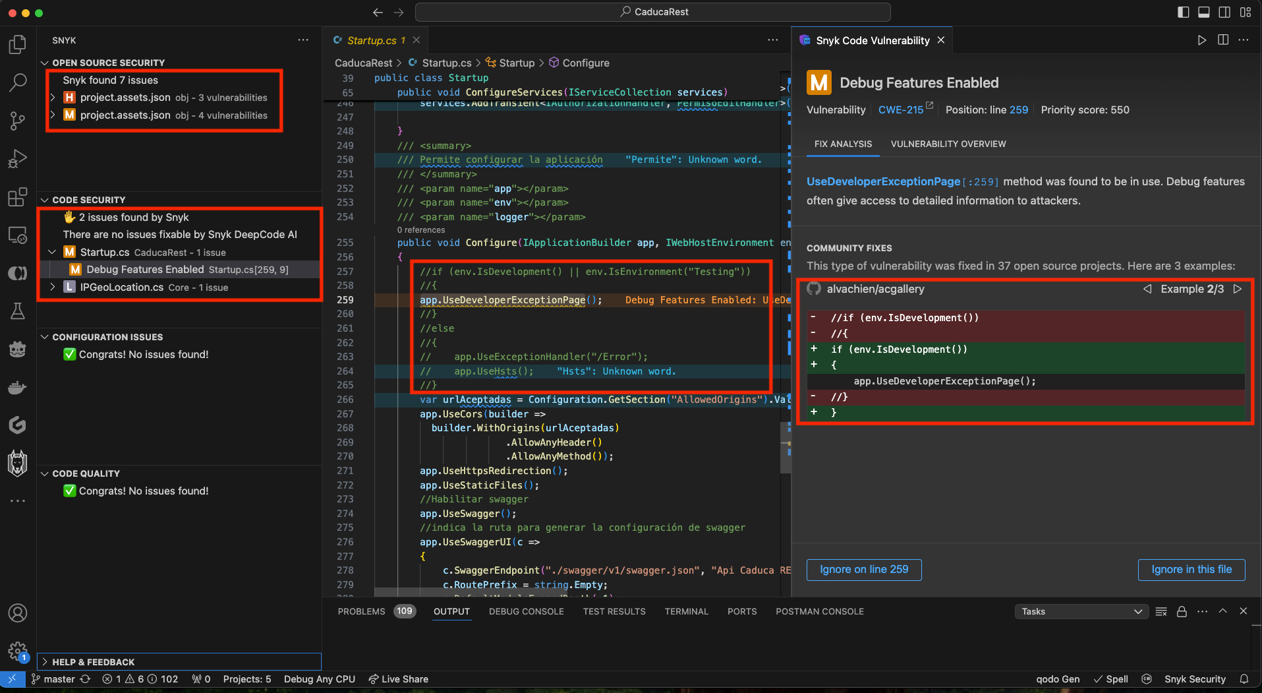The width and height of the screenshot is (1262, 693).
Task: Maximize the bottom panel with chevron
Action: (1223, 611)
